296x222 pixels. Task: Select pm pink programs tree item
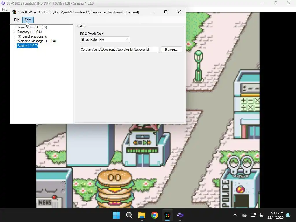35,36
